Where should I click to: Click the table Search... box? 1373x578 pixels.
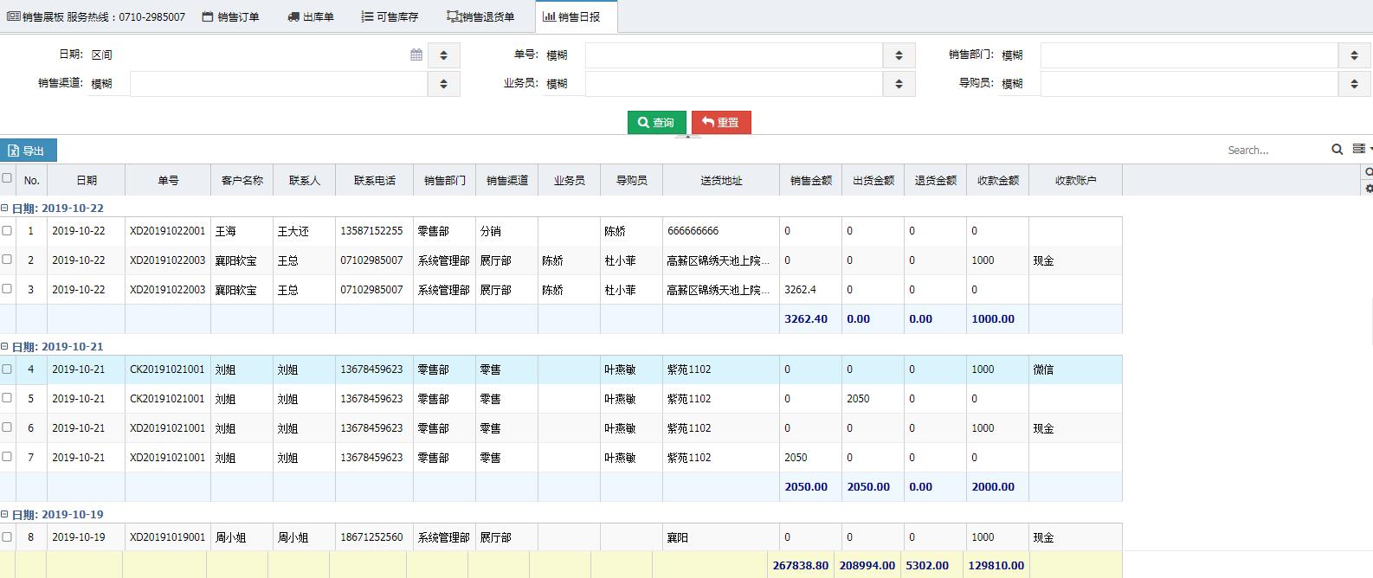(1273, 150)
